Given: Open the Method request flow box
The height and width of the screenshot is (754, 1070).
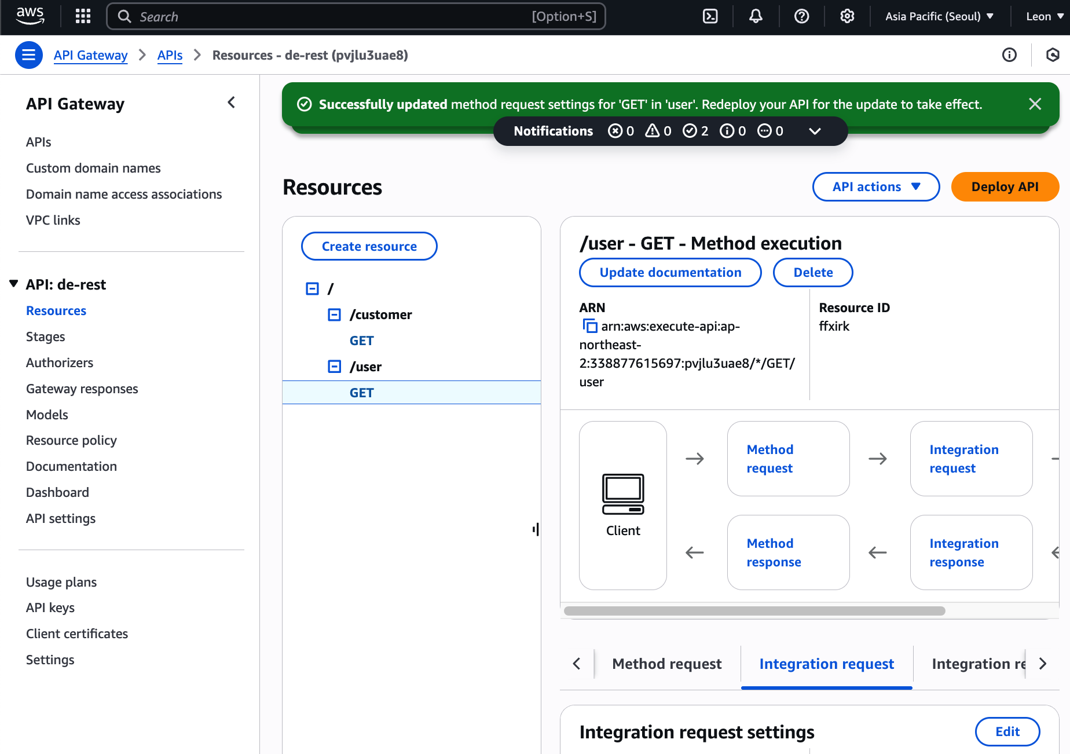Looking at the screenshot, I should (788, 459).
